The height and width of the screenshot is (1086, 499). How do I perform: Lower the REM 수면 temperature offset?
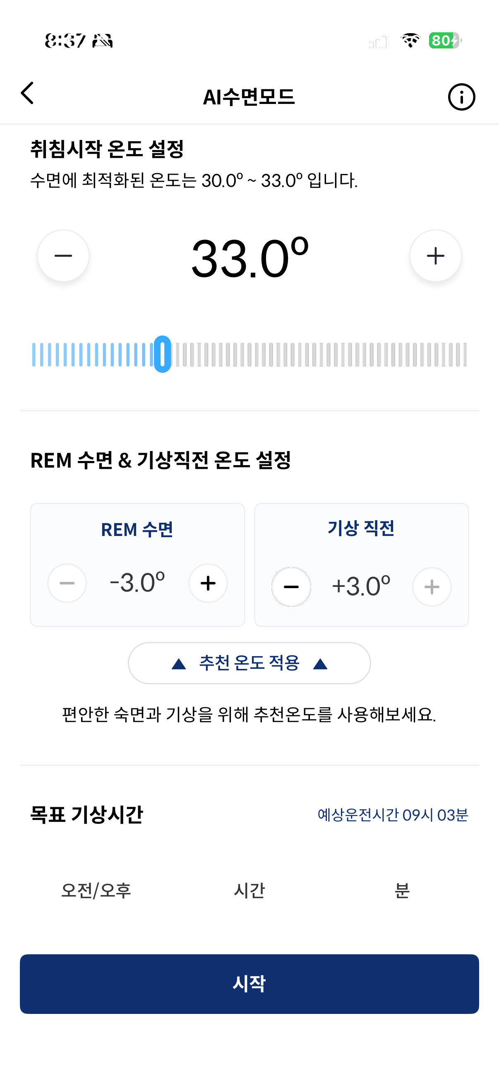[67, 583]
